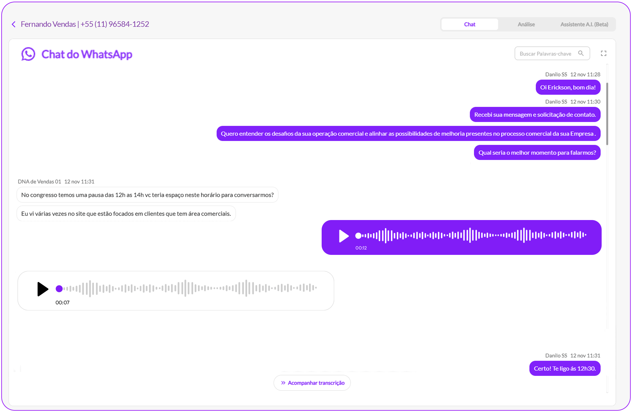Click the double-chevron icon in Acompanhar transcrição
Image resolution: width=632 pixels, height=412 pixels.
(x=283, y=383)
